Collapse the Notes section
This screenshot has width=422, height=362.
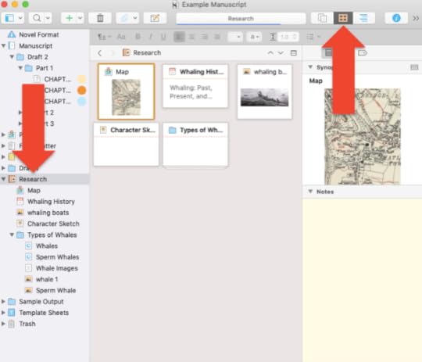[310, 192]
